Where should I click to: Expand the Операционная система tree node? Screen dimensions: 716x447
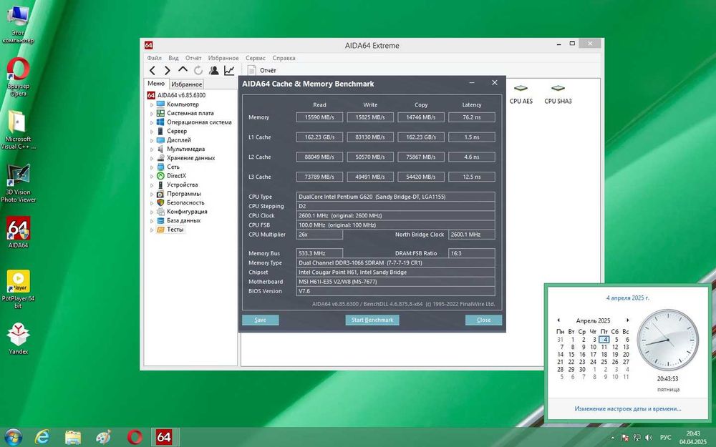click(152, 122)
